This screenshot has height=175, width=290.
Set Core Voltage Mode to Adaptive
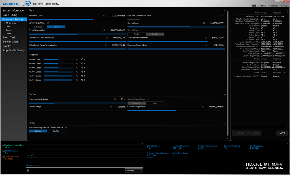point(38,27)
